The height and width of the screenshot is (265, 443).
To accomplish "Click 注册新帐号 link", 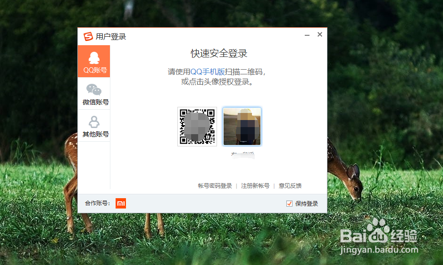I will pos(255,186).
